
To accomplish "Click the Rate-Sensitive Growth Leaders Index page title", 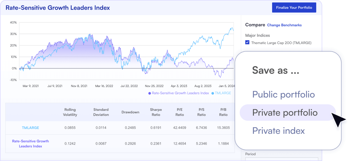I will 58,8.
